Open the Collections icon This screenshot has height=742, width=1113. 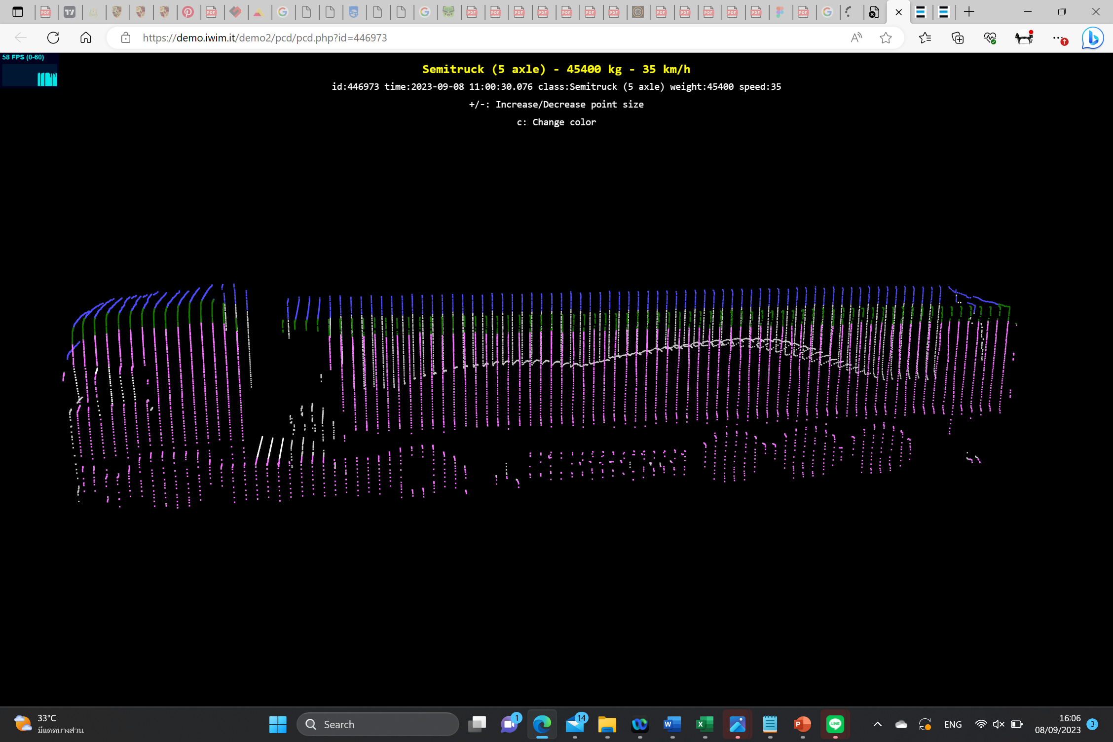tap(958, 37)
